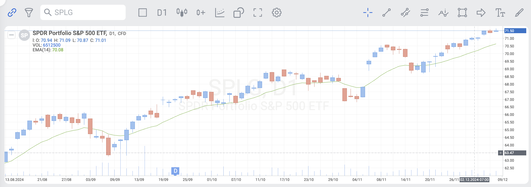Open chart settings gear
Screen dimensions: 531x187
277,12
